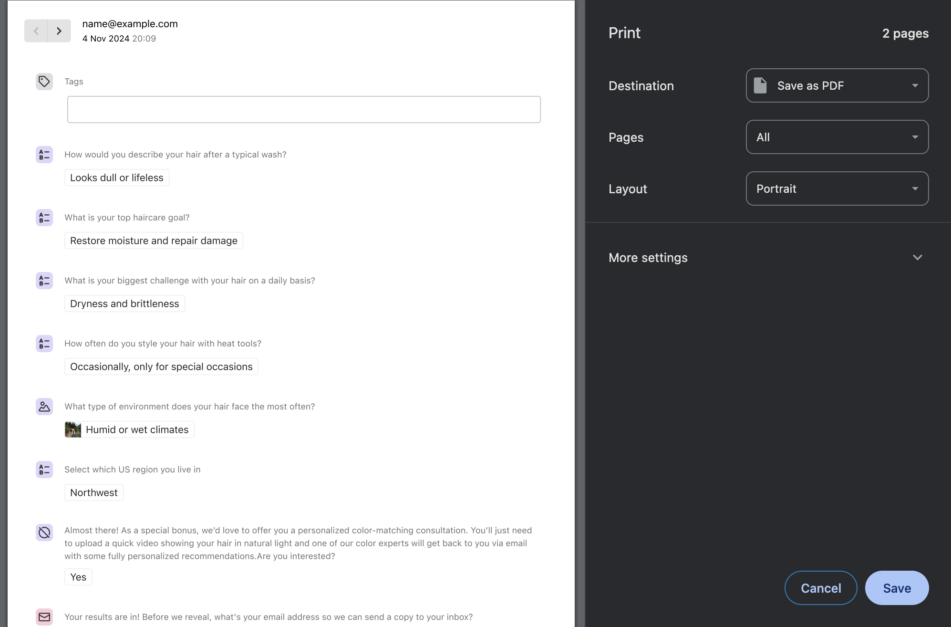This screenshot has height=627, width=951.
Task: Click the next response arrow
Action: coord(59,31)
